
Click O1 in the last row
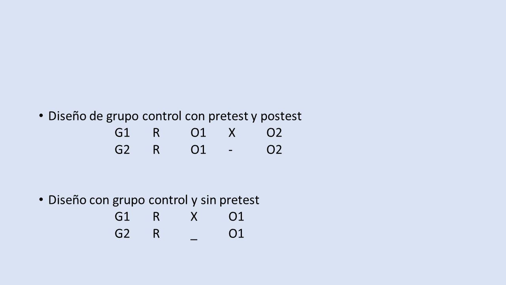coord(236,234)
